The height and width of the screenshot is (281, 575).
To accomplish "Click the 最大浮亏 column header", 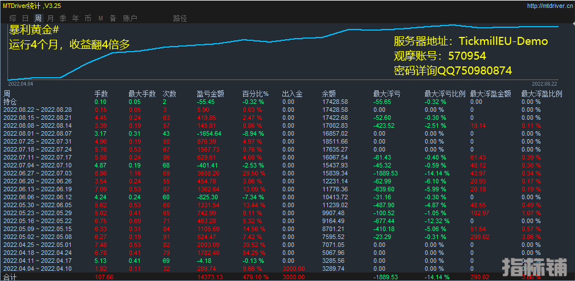I will [387, 94].
